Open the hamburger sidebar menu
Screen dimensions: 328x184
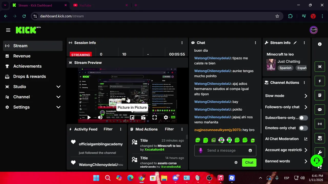8,30
